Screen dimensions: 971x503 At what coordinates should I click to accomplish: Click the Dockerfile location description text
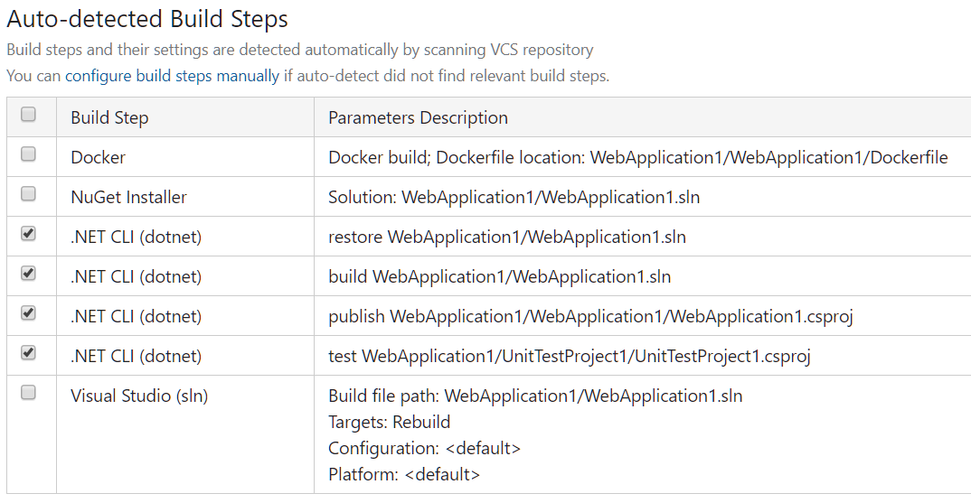tap(637, 157)
